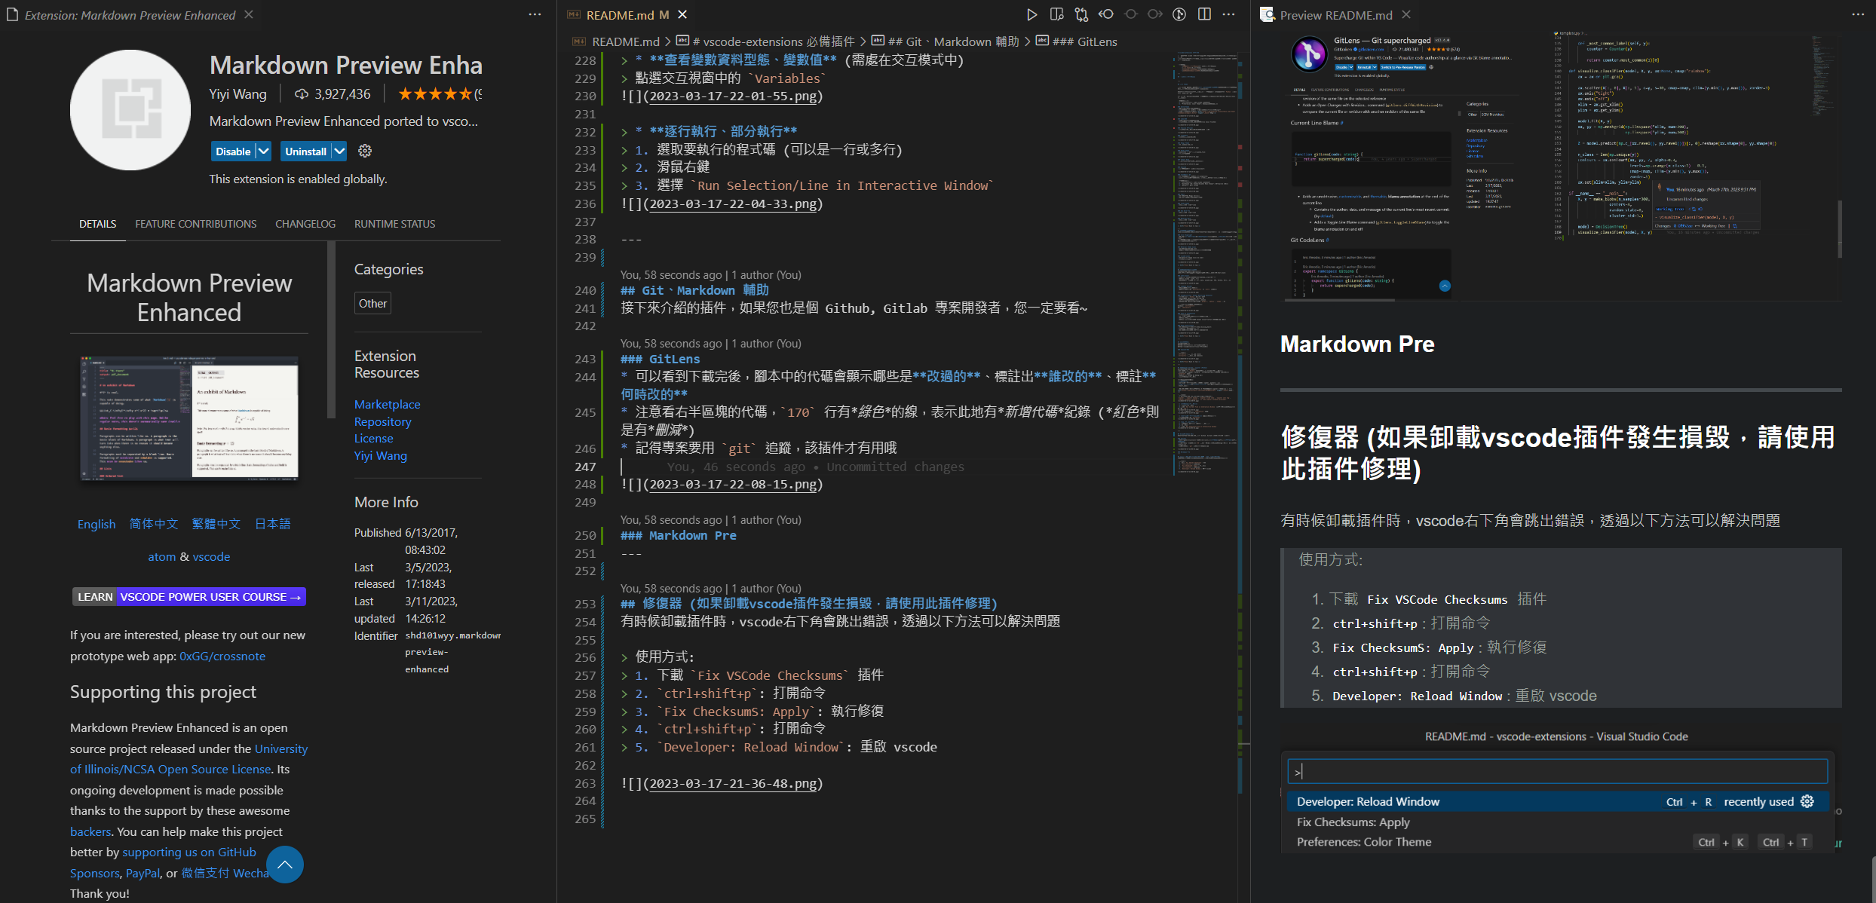Disable the Markdown Preview Enhanced extension
The width and height of the screenshot is (1876, 903).
coord(233,152)
